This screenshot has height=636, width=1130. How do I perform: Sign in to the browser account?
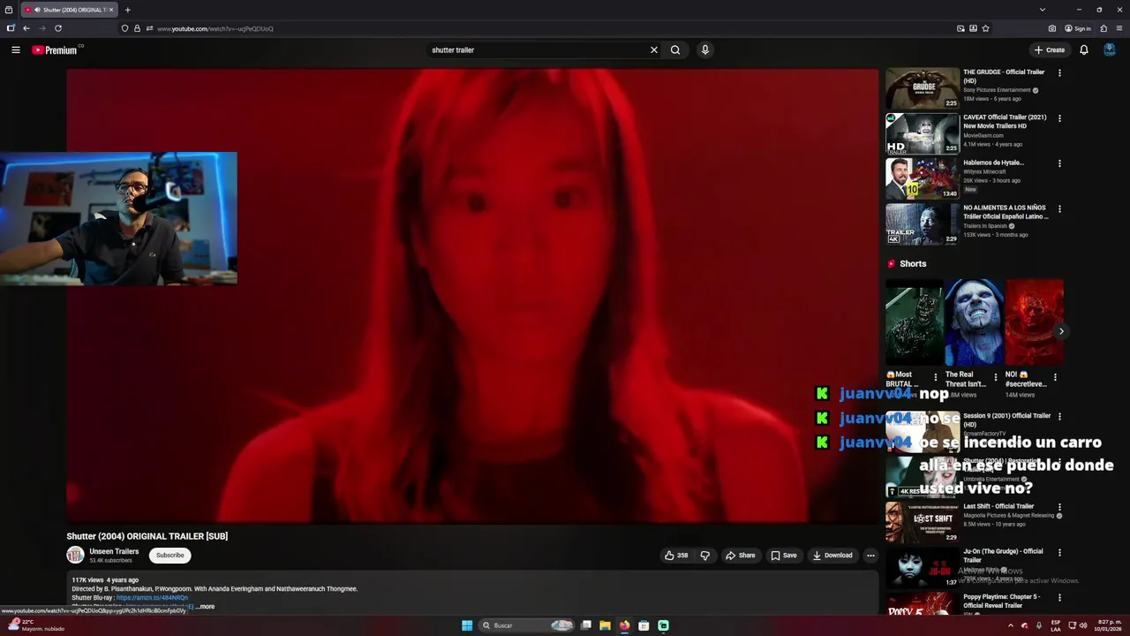1078,28
